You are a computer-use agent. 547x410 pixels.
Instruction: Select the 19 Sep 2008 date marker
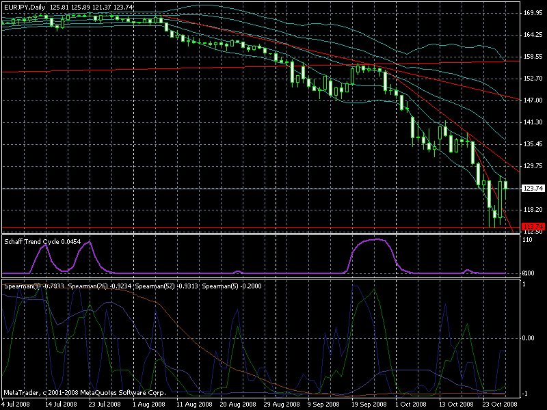pyautogui.click(x=369, y=405)
